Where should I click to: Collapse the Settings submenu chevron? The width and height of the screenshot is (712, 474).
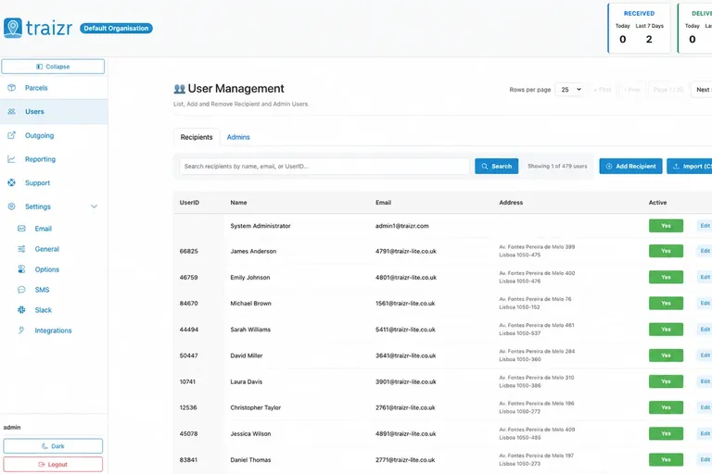coord(94,206)
